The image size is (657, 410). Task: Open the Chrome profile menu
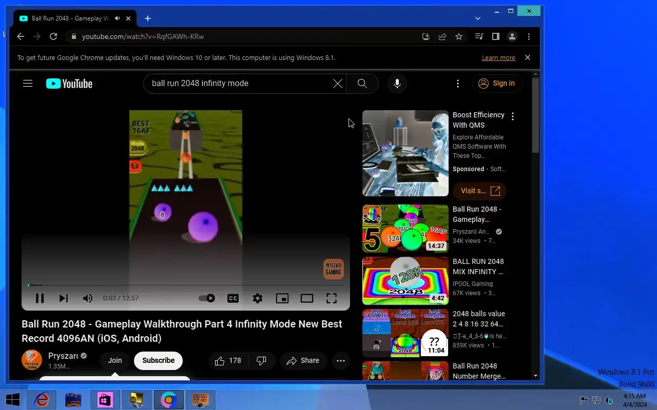pos(512,36)
